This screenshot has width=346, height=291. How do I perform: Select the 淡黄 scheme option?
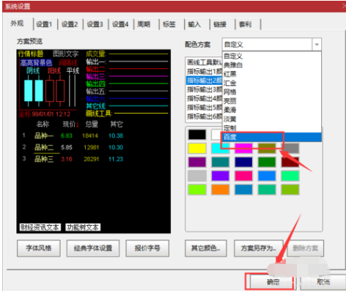pos(271,119)
